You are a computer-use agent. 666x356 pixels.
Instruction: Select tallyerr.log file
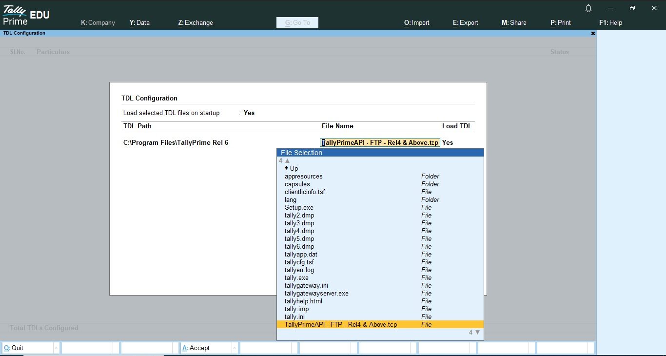click(x=380, y=270)
